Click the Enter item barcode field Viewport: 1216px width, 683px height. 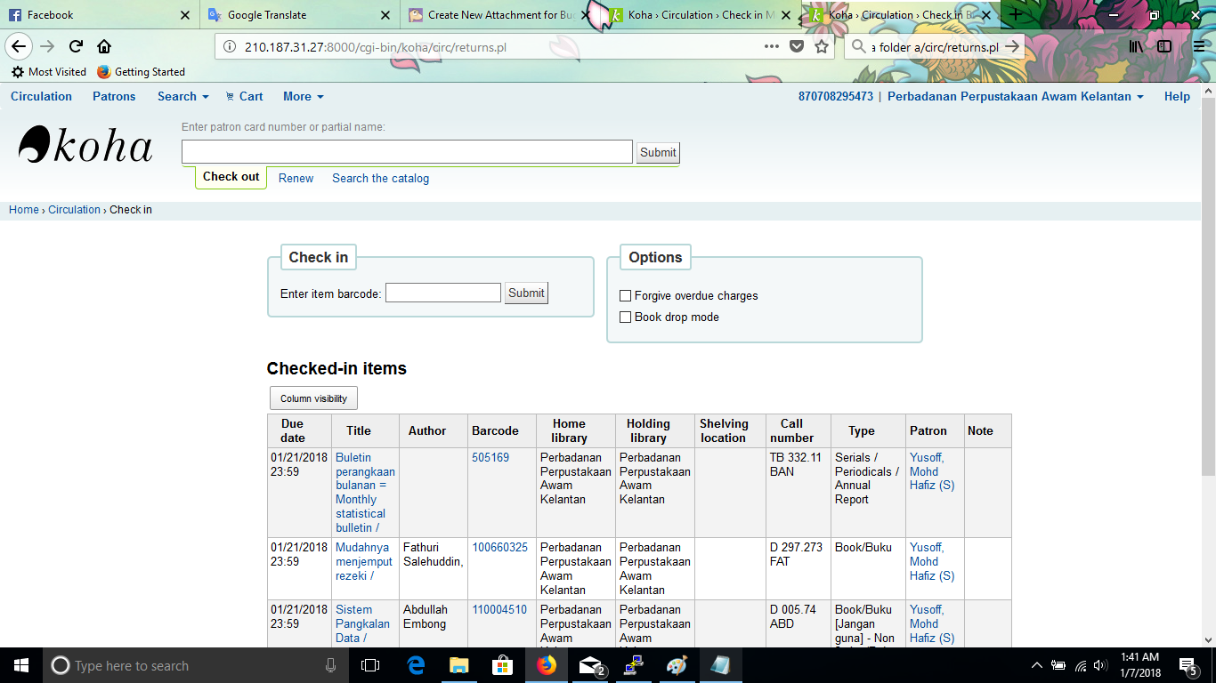[442, 293]
